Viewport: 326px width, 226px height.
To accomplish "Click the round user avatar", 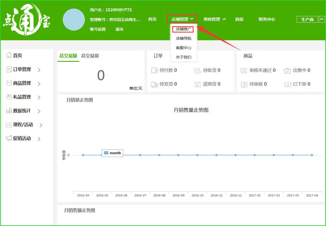I will pos(74,20).
